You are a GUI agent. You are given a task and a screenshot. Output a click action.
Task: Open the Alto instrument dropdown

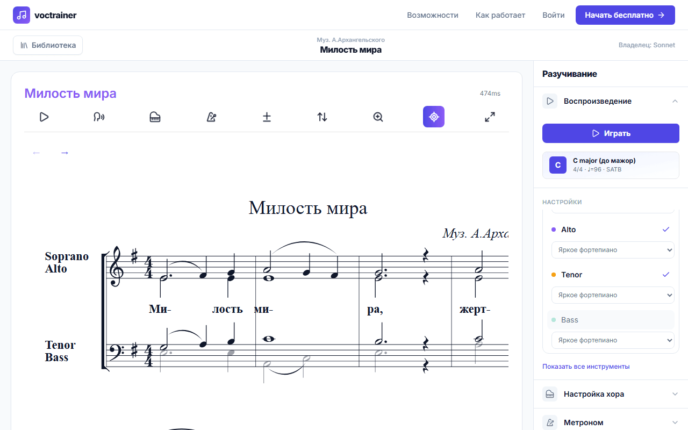click(x=613, y=250)
